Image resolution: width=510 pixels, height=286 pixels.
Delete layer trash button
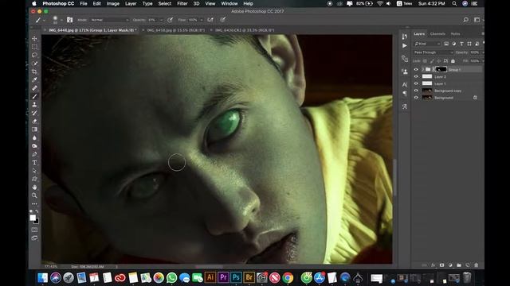coord(477,265)
